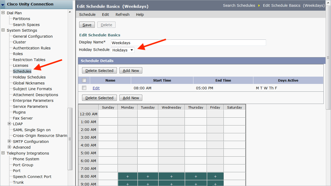The width and height of the screenshot is (331, 186).
Task: Click the 8:00 AM Tuesday plus cell
Action: [x=148, y=176]
